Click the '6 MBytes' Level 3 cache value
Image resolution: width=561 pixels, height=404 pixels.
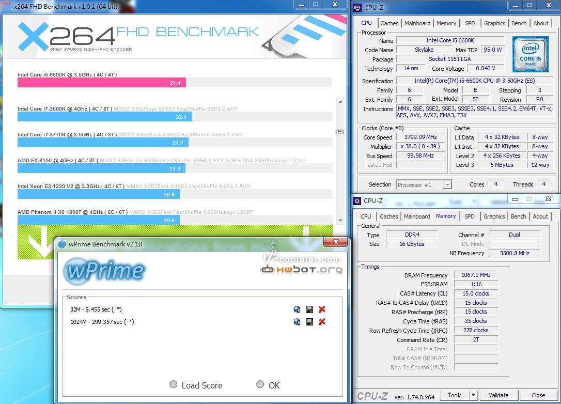tap(502, 165)
